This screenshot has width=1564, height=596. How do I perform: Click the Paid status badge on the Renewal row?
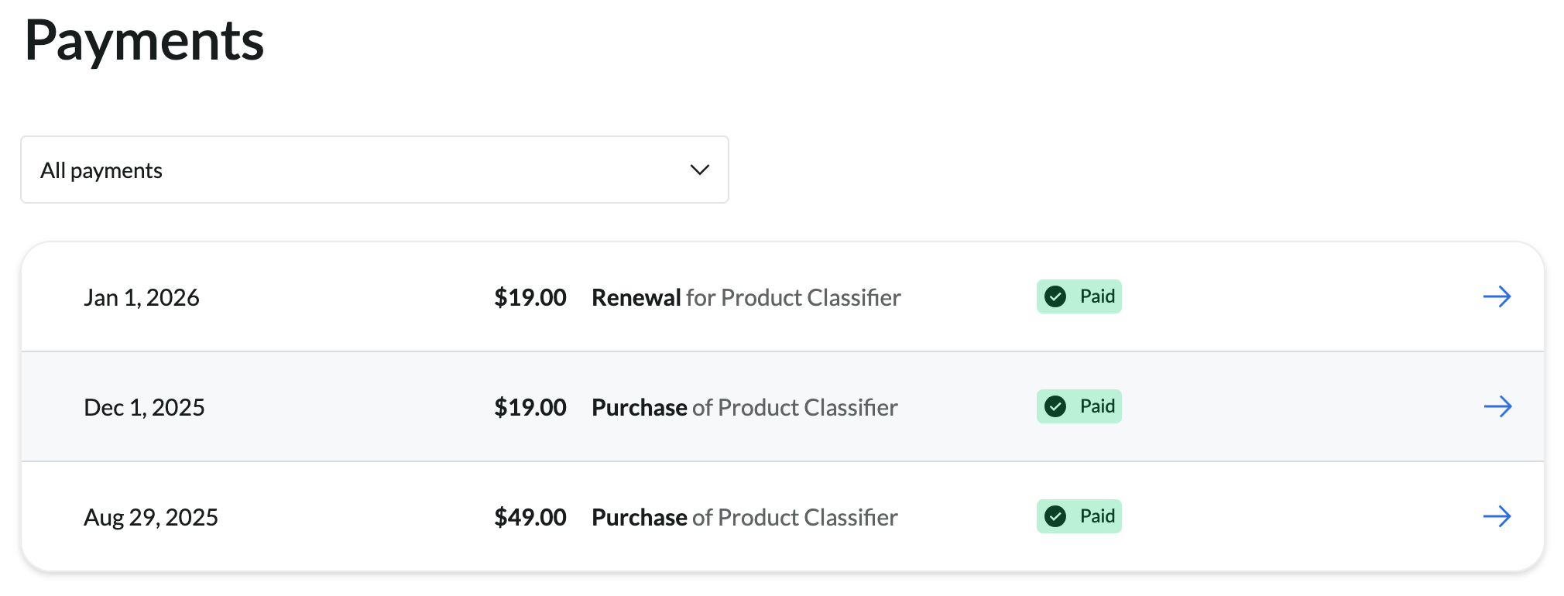1079,296
